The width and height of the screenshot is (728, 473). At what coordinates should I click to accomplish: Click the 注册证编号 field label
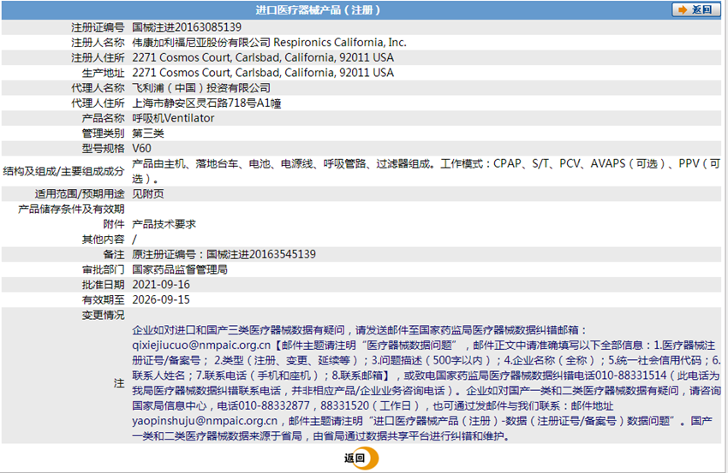click(x=98, y=27)
